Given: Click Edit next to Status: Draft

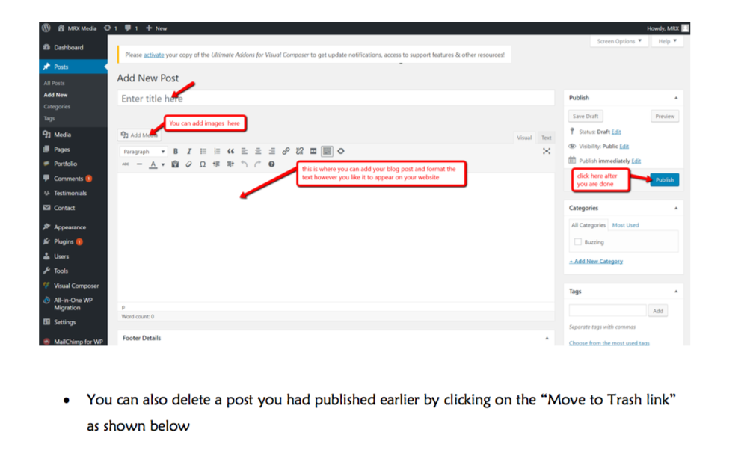Looking at the screenshot, I should 616,132.
